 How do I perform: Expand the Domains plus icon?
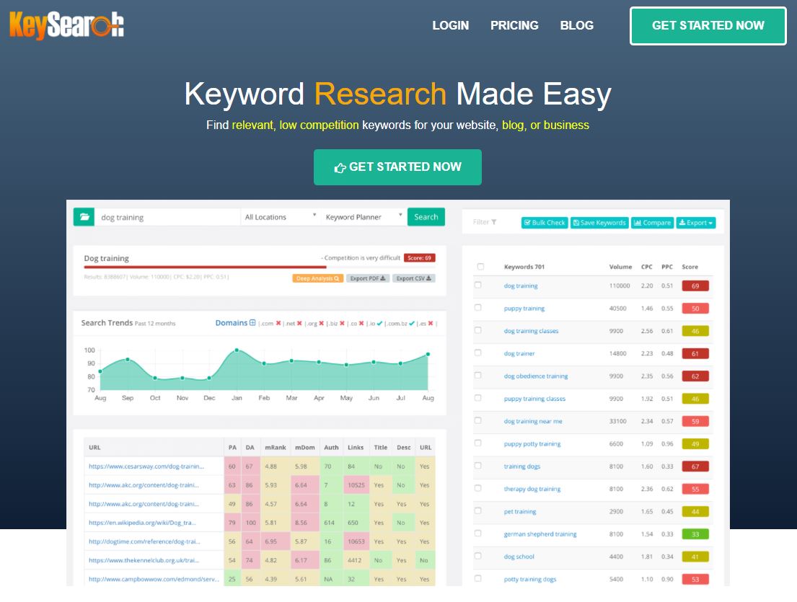pyautogui.click(x=252, y=322)
